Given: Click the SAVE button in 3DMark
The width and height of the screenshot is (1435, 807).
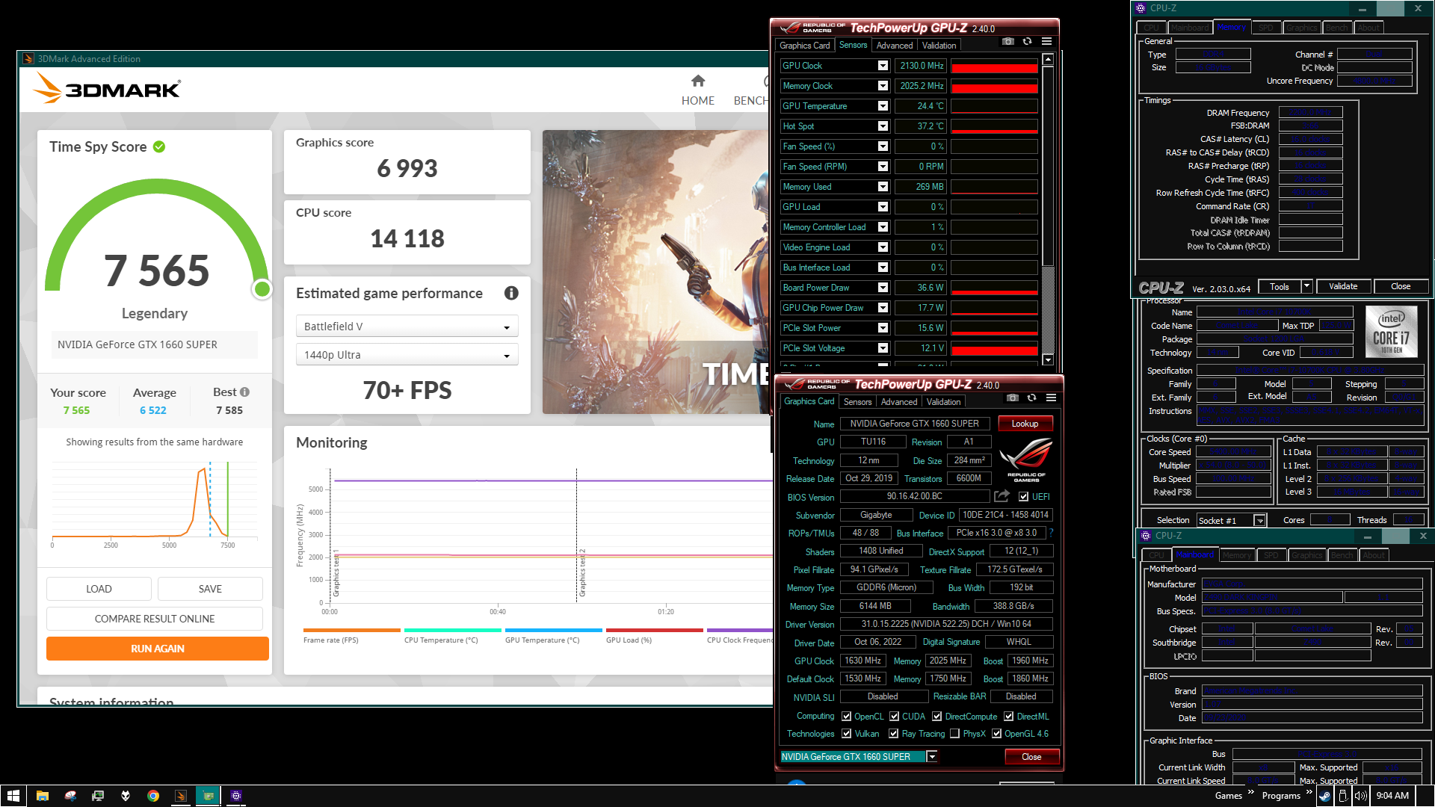Looking at the screenshot, I should tap(210, 589).
